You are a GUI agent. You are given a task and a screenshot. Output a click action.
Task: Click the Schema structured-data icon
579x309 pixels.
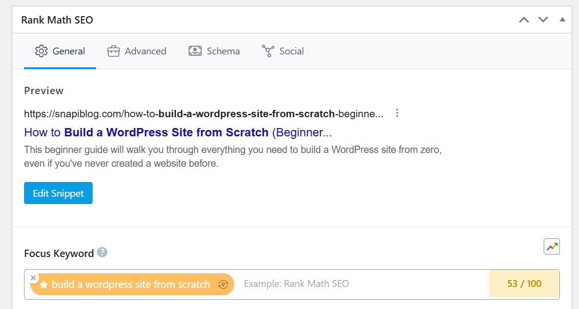[195, 51]
